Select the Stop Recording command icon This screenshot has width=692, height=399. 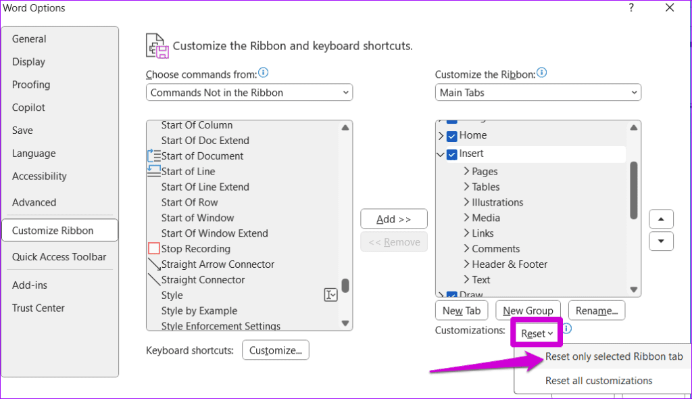click(x=153, y=249)
